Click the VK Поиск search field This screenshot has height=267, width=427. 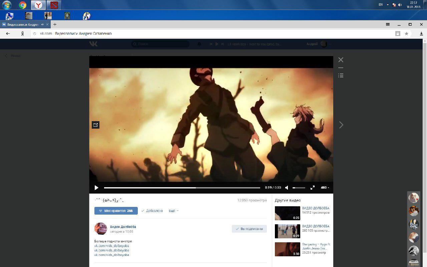pos(160,44)
